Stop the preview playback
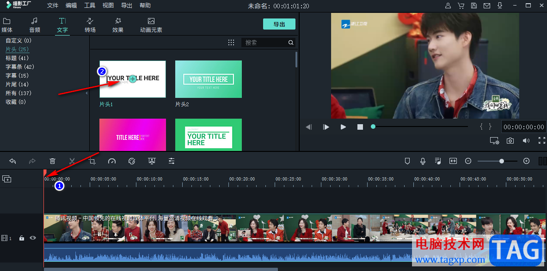Screen dimensions: 547x271 tap(360, 127)
